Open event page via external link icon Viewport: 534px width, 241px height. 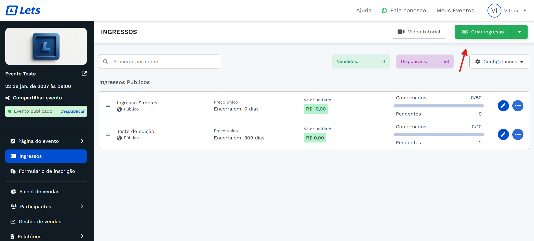84,74
